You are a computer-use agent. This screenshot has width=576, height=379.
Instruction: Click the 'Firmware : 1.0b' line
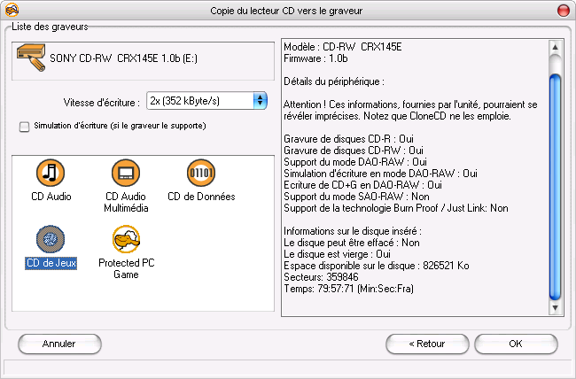315,58
